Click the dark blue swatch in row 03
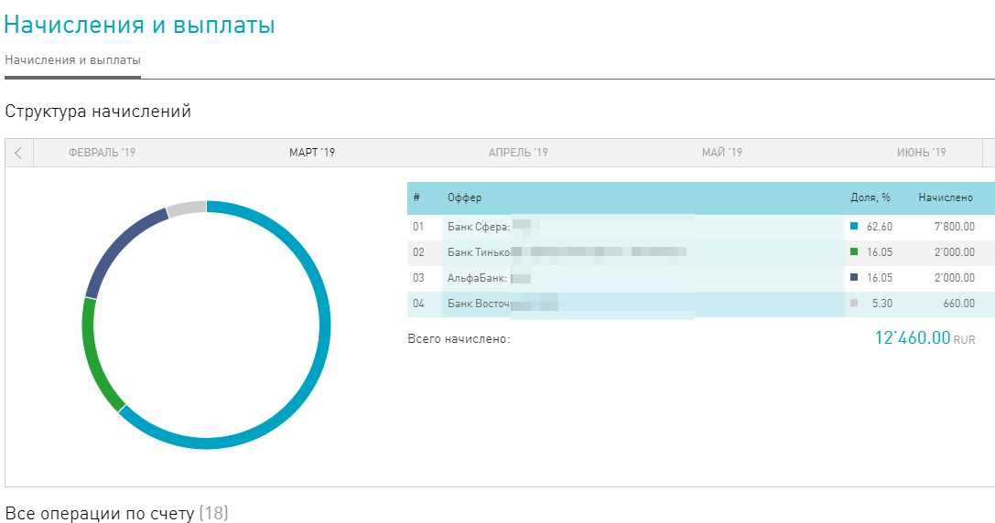 pos(854,277)
